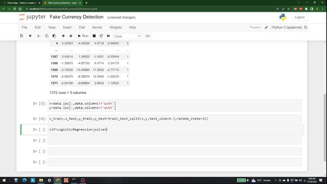
Task: Switch to Fake Currency Detection browser tab
Action: coord(62,3)
